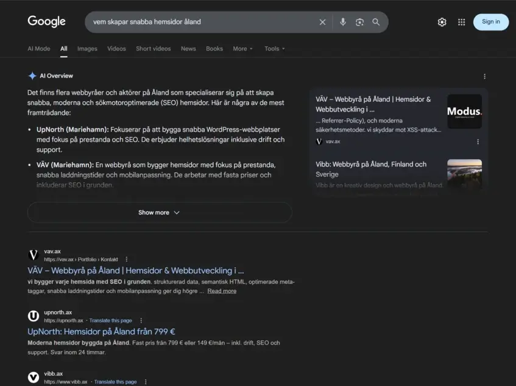Open the Tools dropdown
516x386 pixels.
[275, 49]
